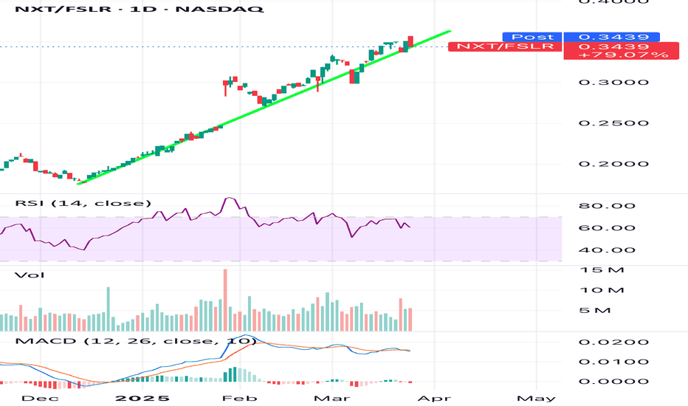Viewport: 688px width, 406px height.
Task: Click the 10 M volume axis label
Action: click(x=602, y=290)
